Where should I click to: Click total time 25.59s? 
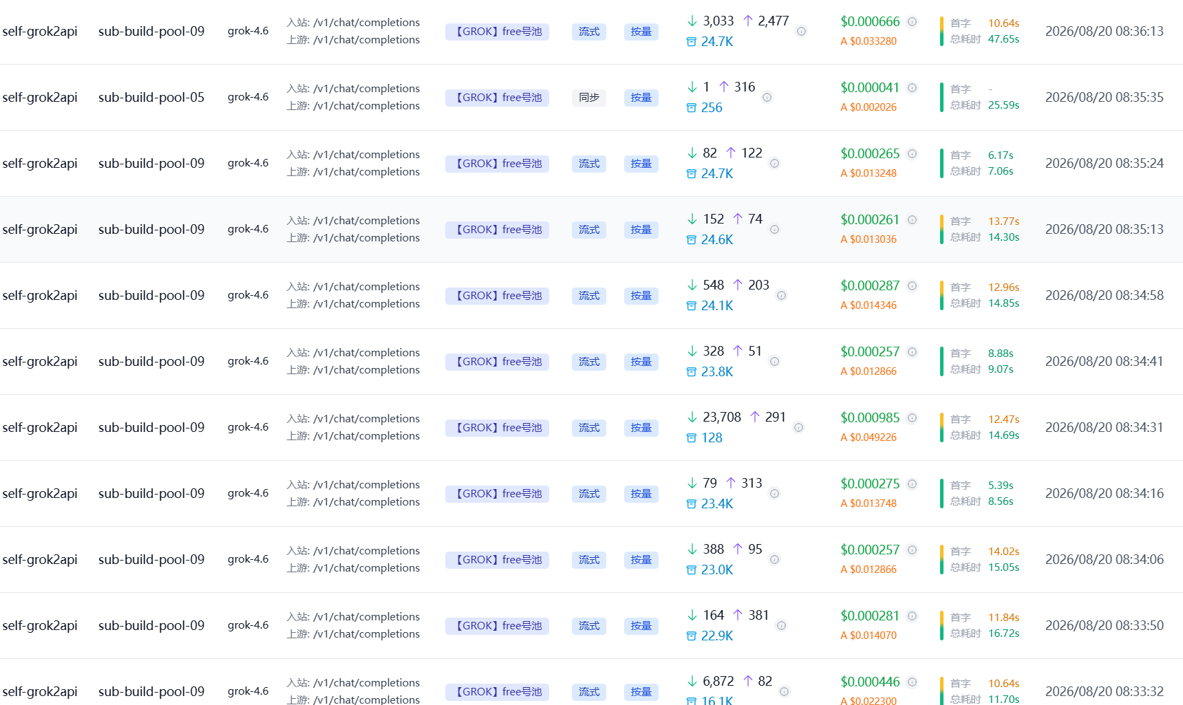click(x=1003, y=105)
